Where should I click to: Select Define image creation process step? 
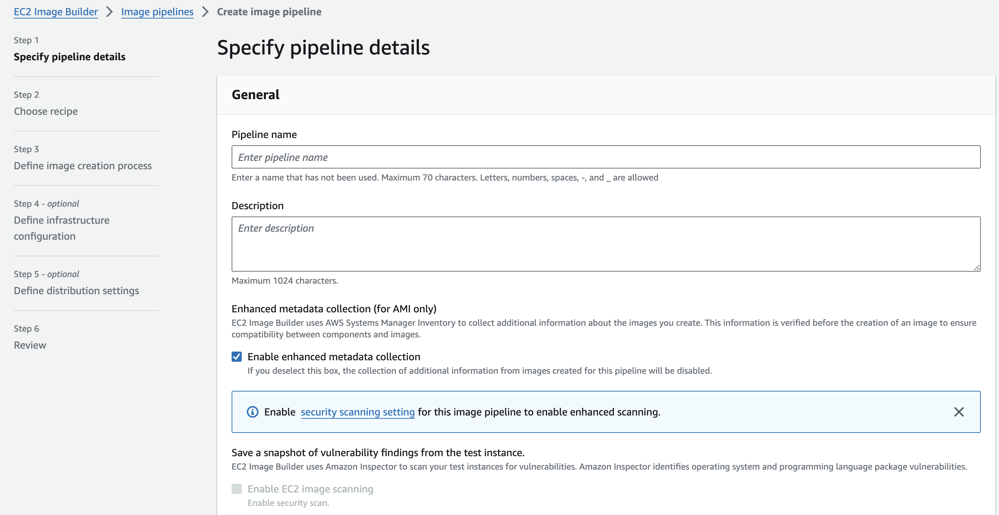click(x=83, y=166)
